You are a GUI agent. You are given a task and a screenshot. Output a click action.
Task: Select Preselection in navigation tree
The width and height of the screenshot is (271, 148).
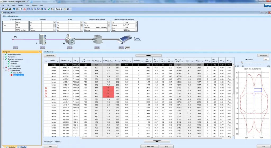(18, 73)
